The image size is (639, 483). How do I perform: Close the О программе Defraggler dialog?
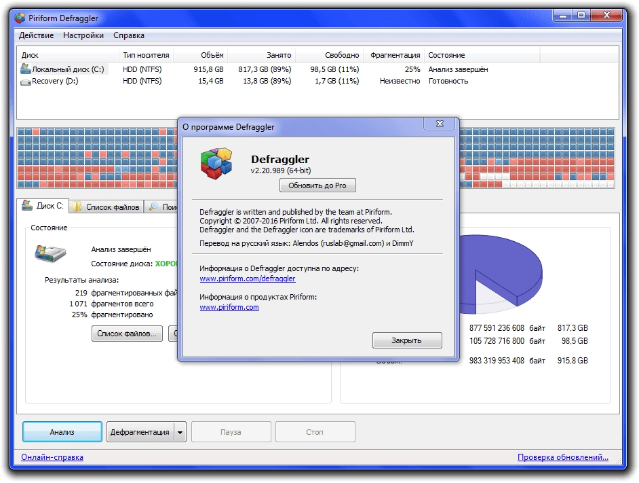pyautogui.click(x=440, y=124)
